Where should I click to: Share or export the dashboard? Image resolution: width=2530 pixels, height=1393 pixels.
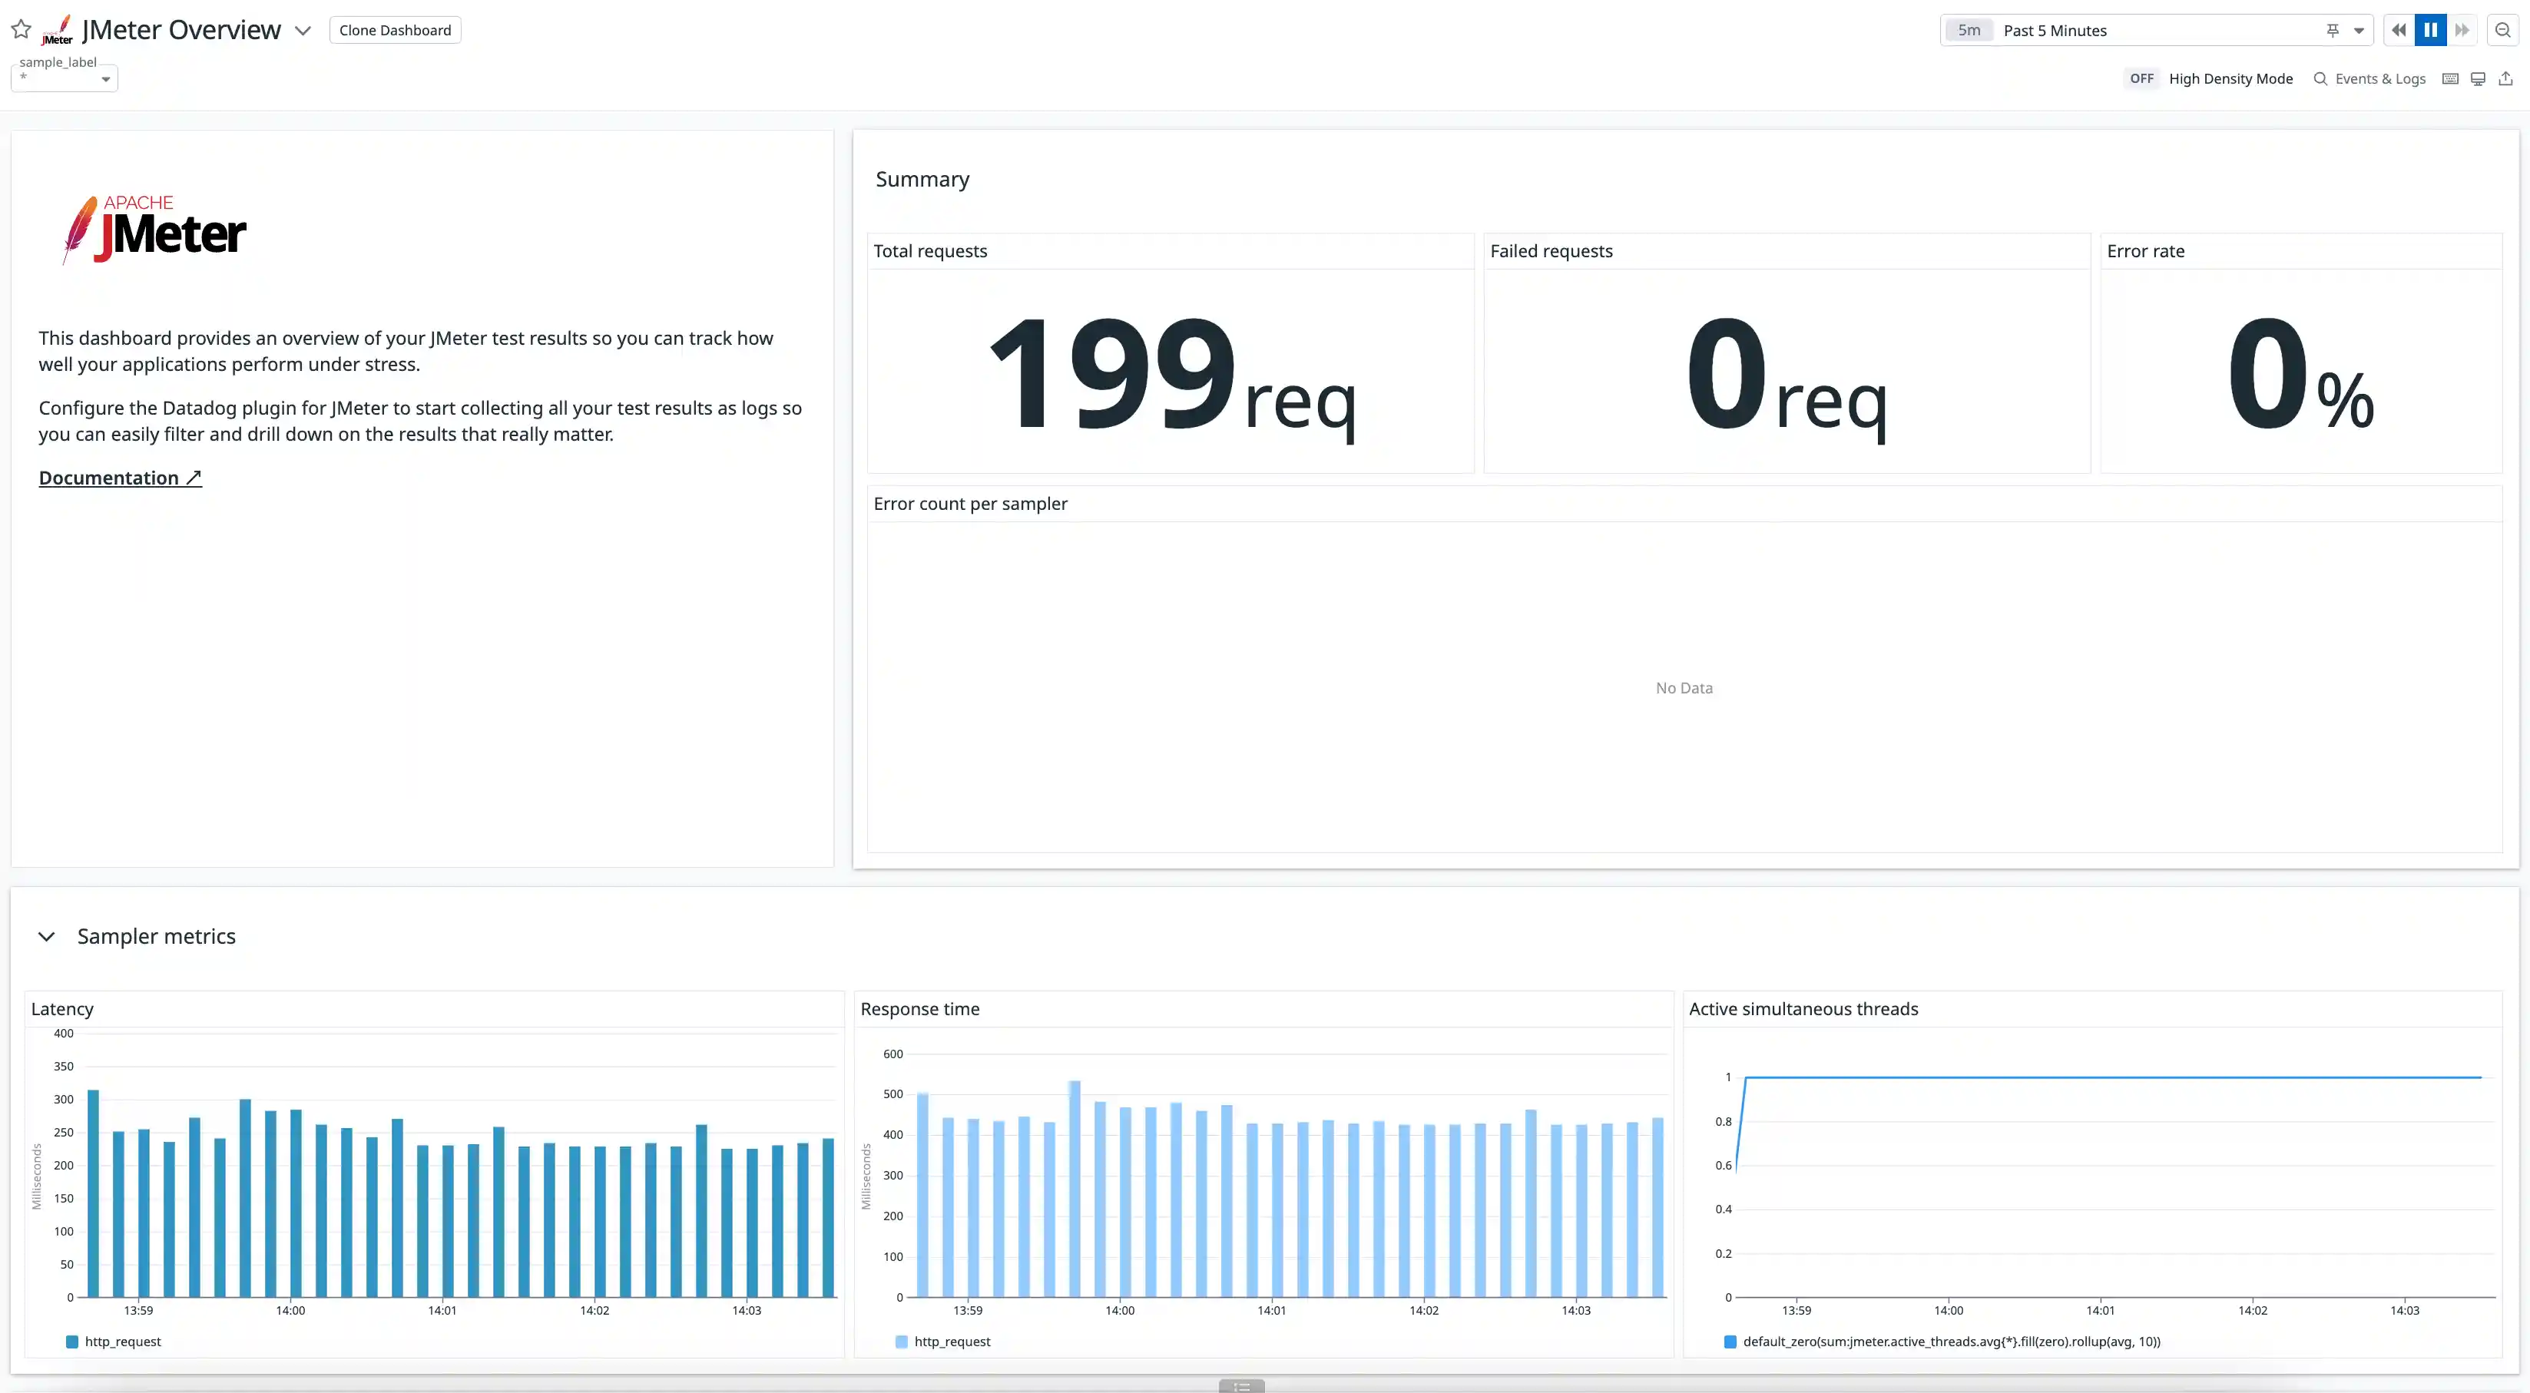point(2505,78)
